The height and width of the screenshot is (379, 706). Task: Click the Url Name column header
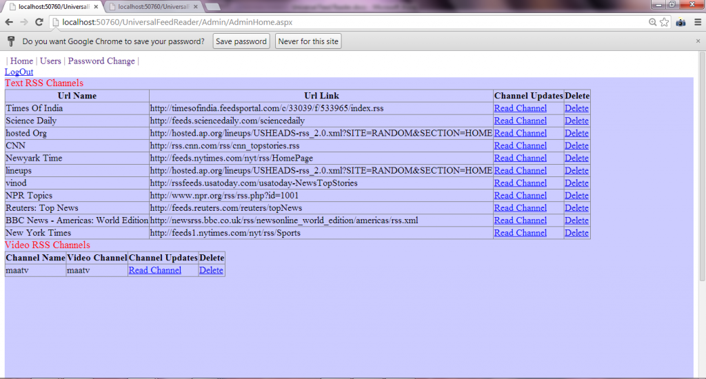[x=77, y=95]
